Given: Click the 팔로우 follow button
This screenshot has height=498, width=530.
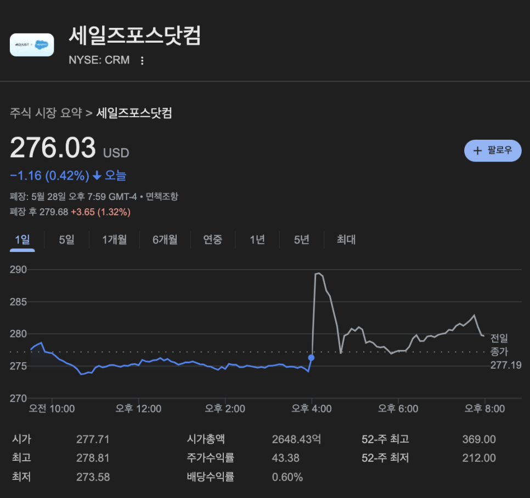Looking at the screenshot, I should 493,151.
